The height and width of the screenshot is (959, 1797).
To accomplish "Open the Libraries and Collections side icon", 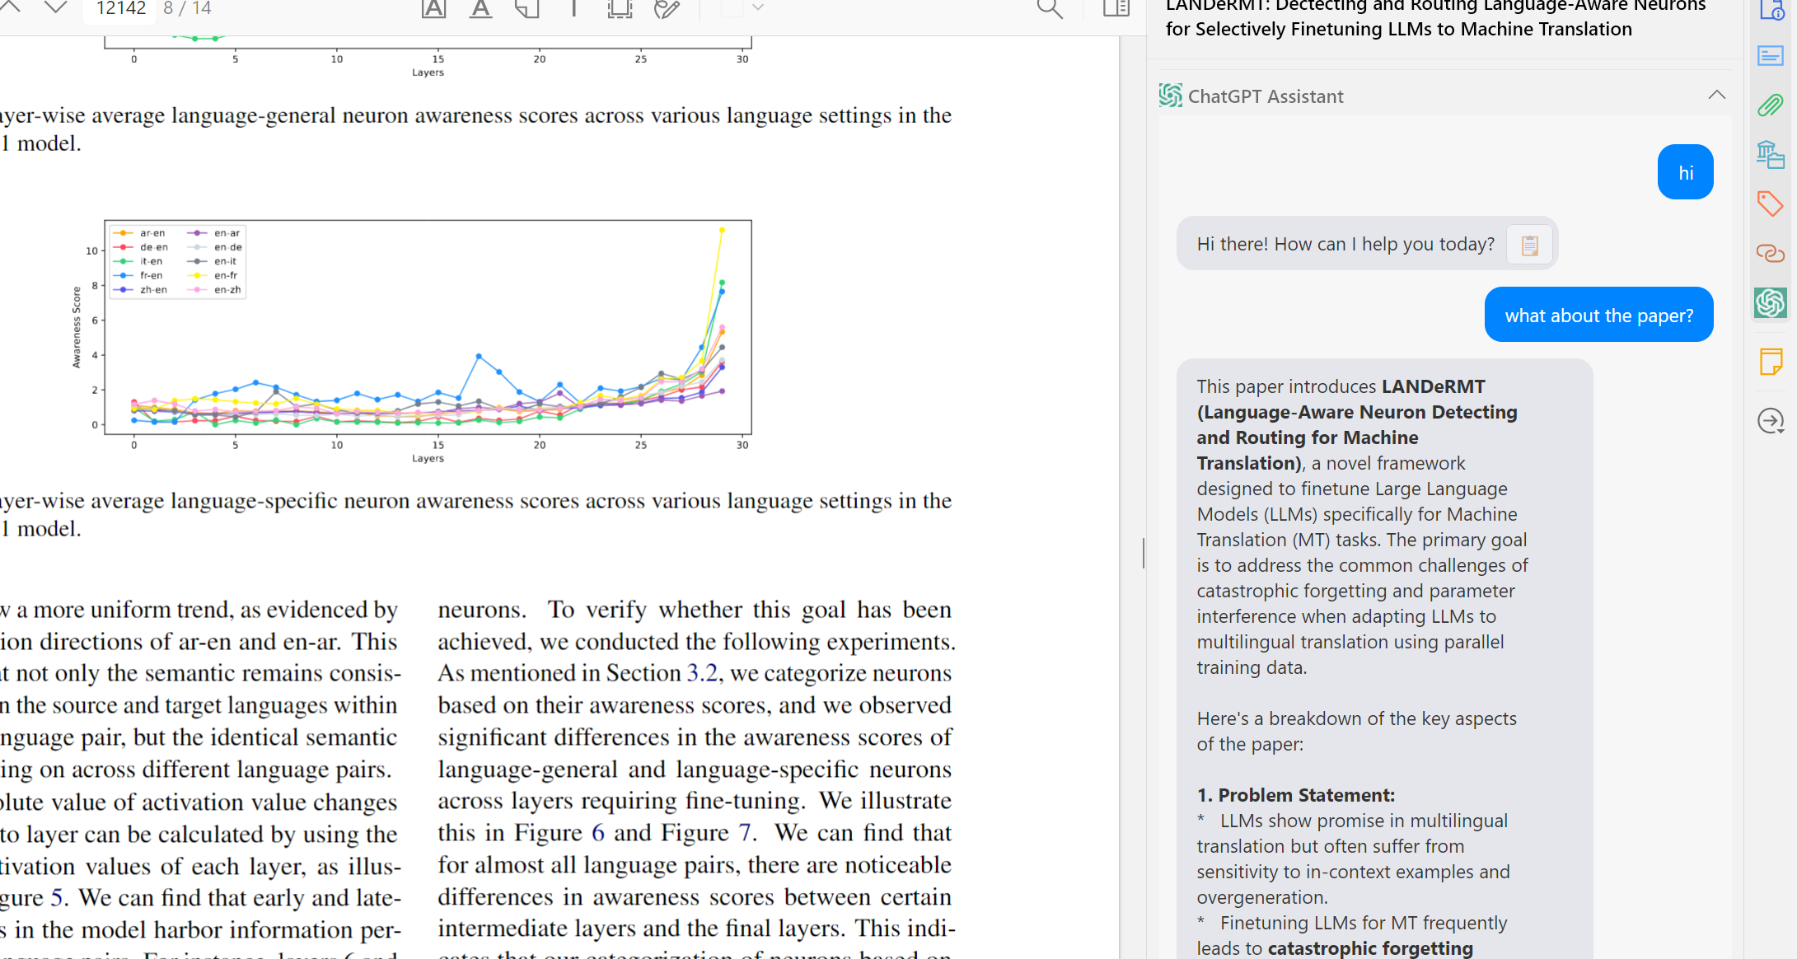I will [x=1771, y=155].
